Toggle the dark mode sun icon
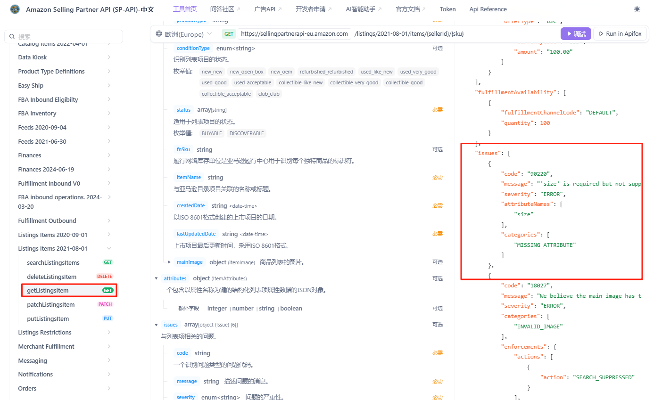This screenshot has width=662, height=400. (x=637, y=9)
